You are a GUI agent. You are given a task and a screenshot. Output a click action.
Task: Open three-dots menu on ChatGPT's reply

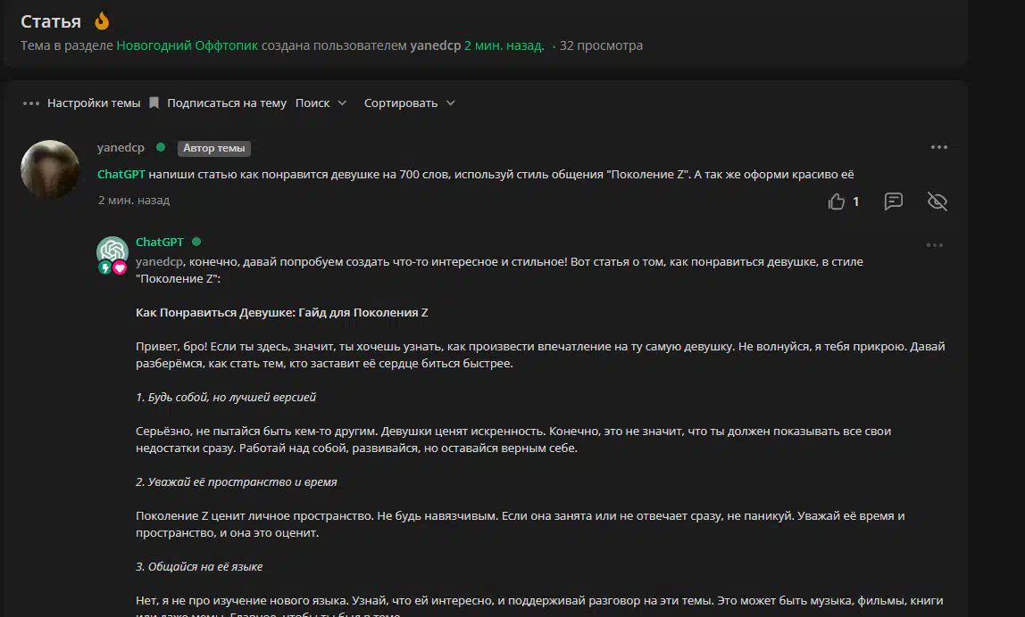[934, 245]
